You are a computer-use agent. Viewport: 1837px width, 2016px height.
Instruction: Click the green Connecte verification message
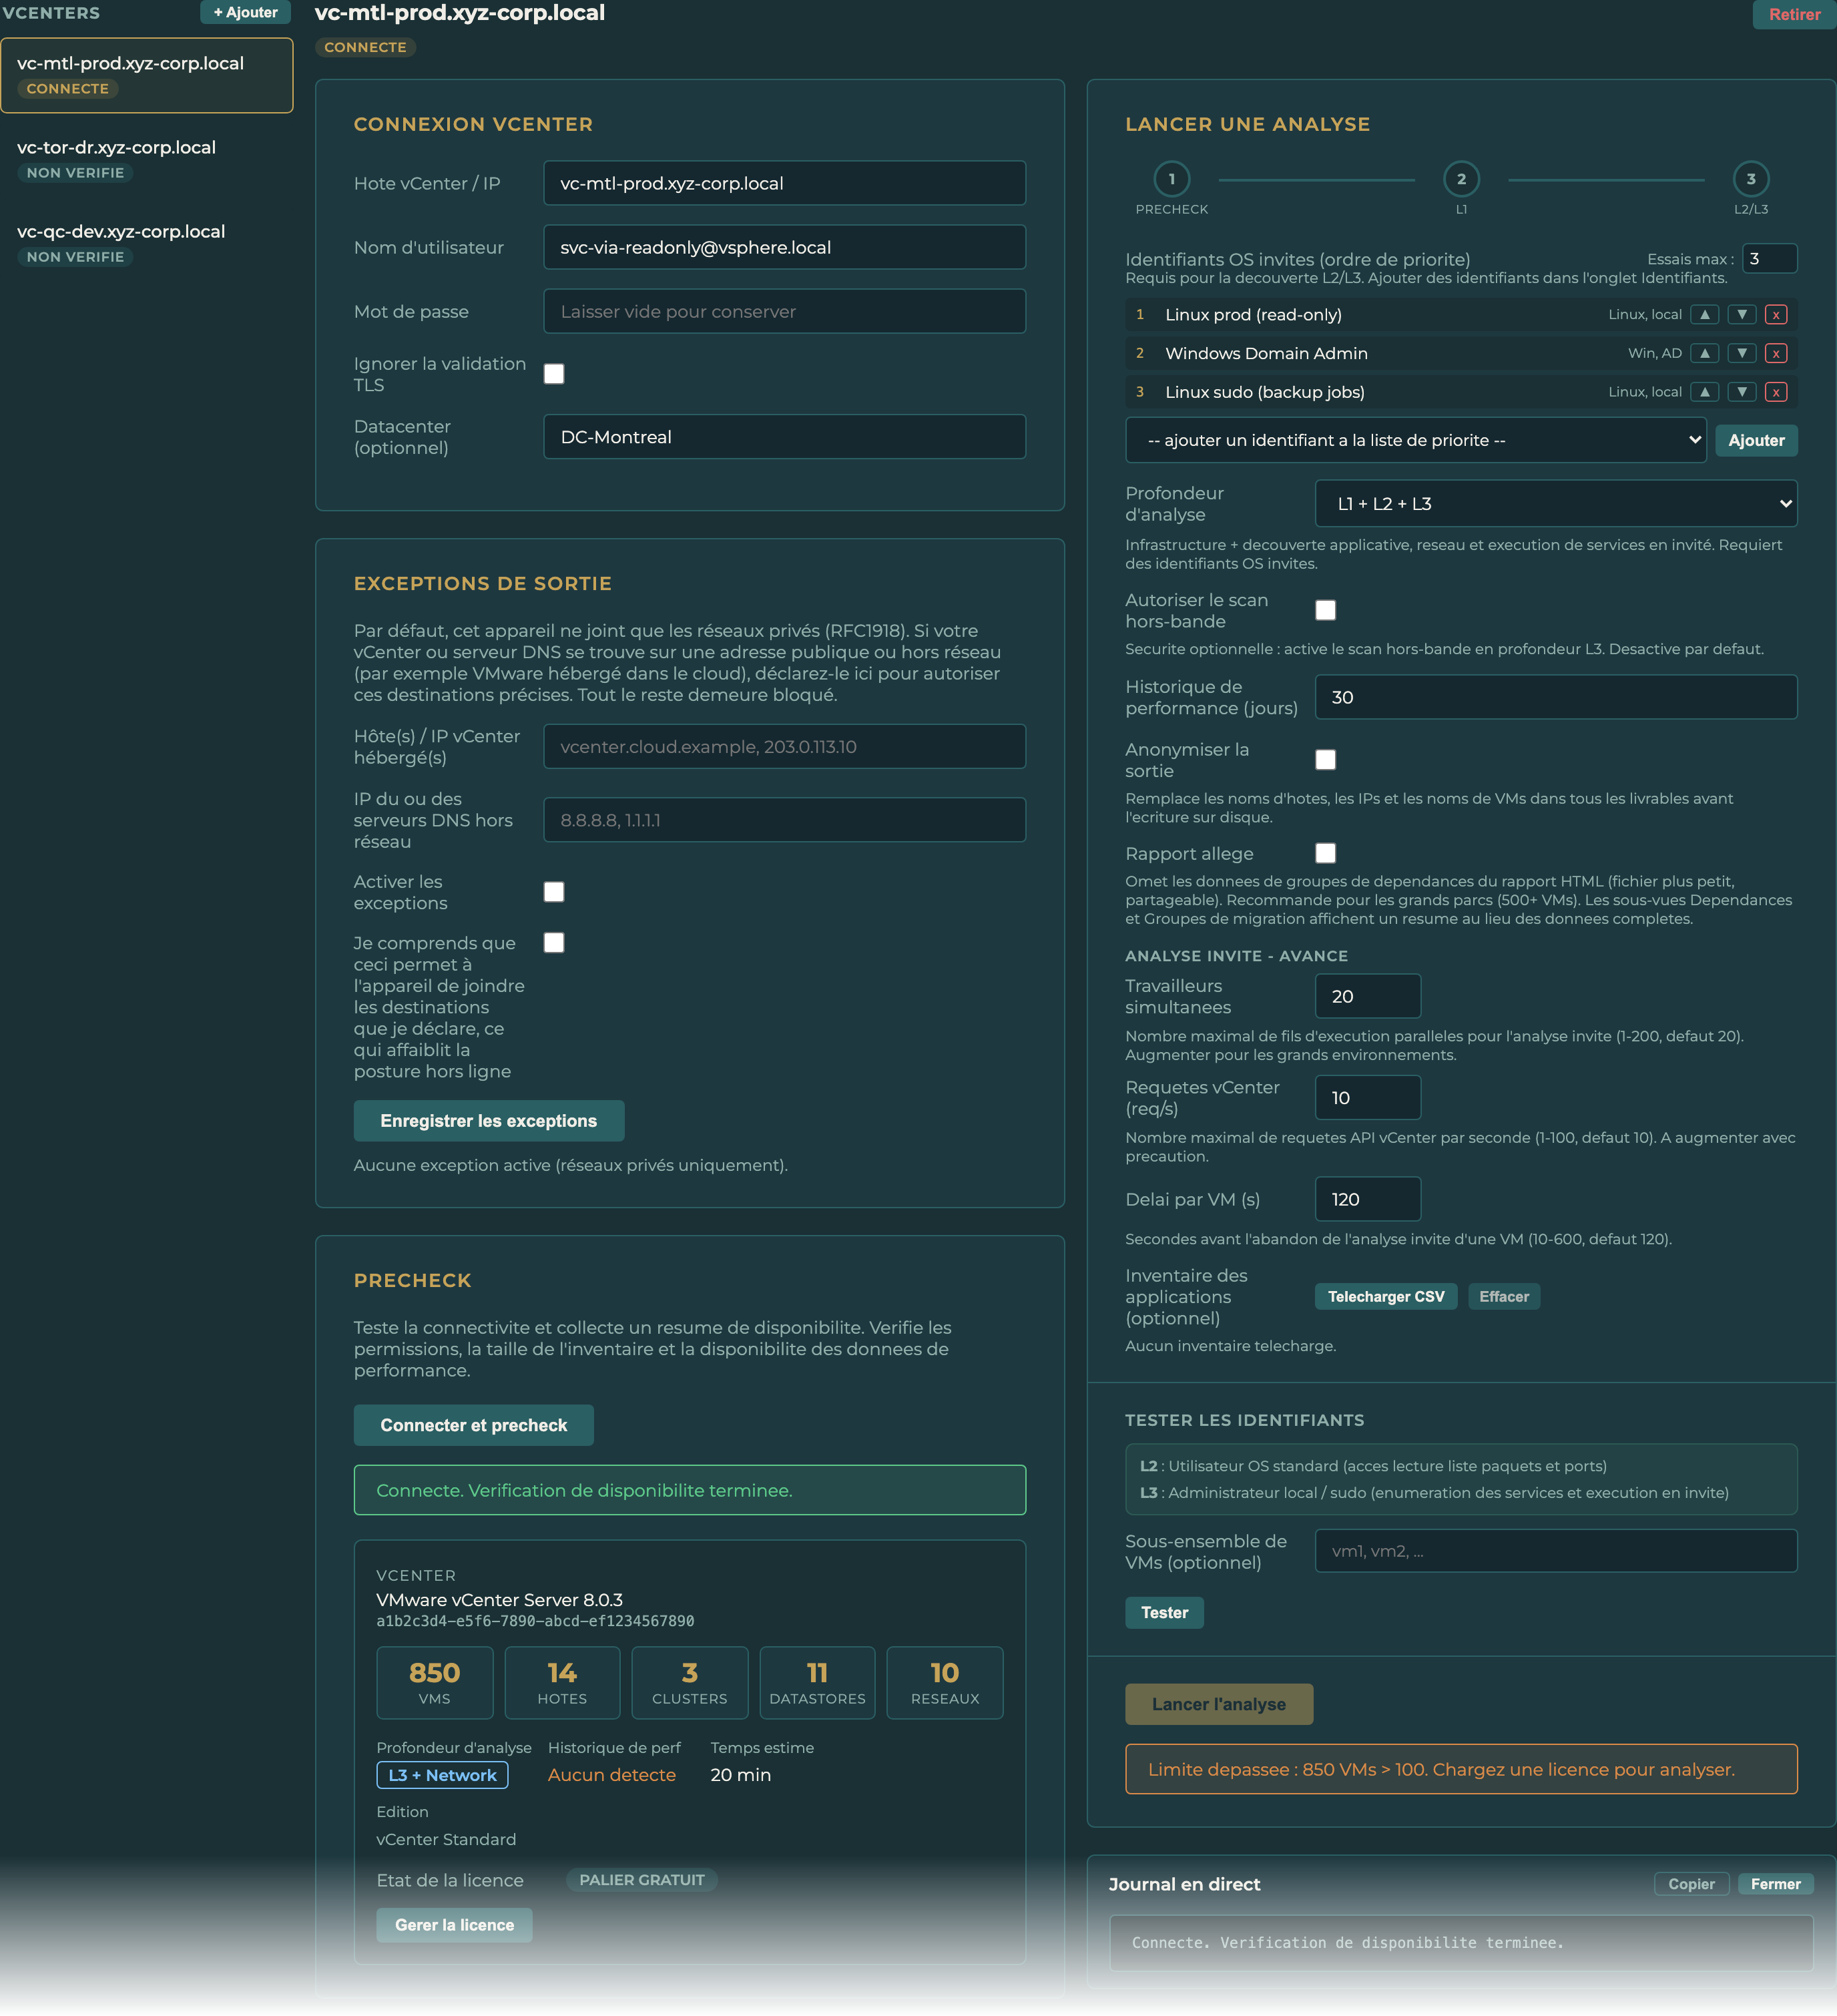tap(689, 1490)
